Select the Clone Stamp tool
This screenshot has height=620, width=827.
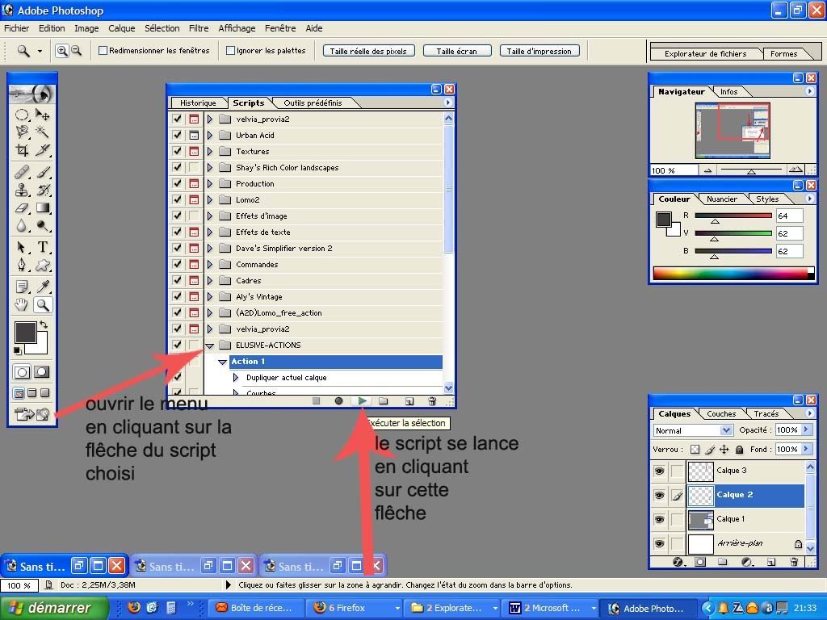[x=22, y=190]
